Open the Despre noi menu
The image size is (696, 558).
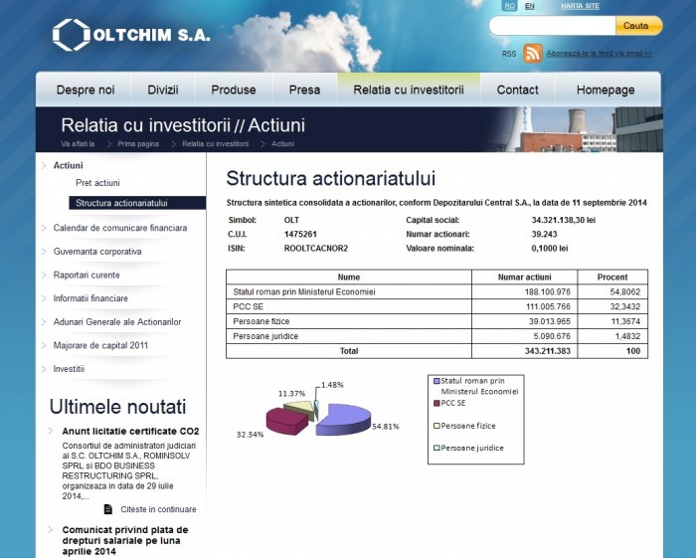click(86, 91)
